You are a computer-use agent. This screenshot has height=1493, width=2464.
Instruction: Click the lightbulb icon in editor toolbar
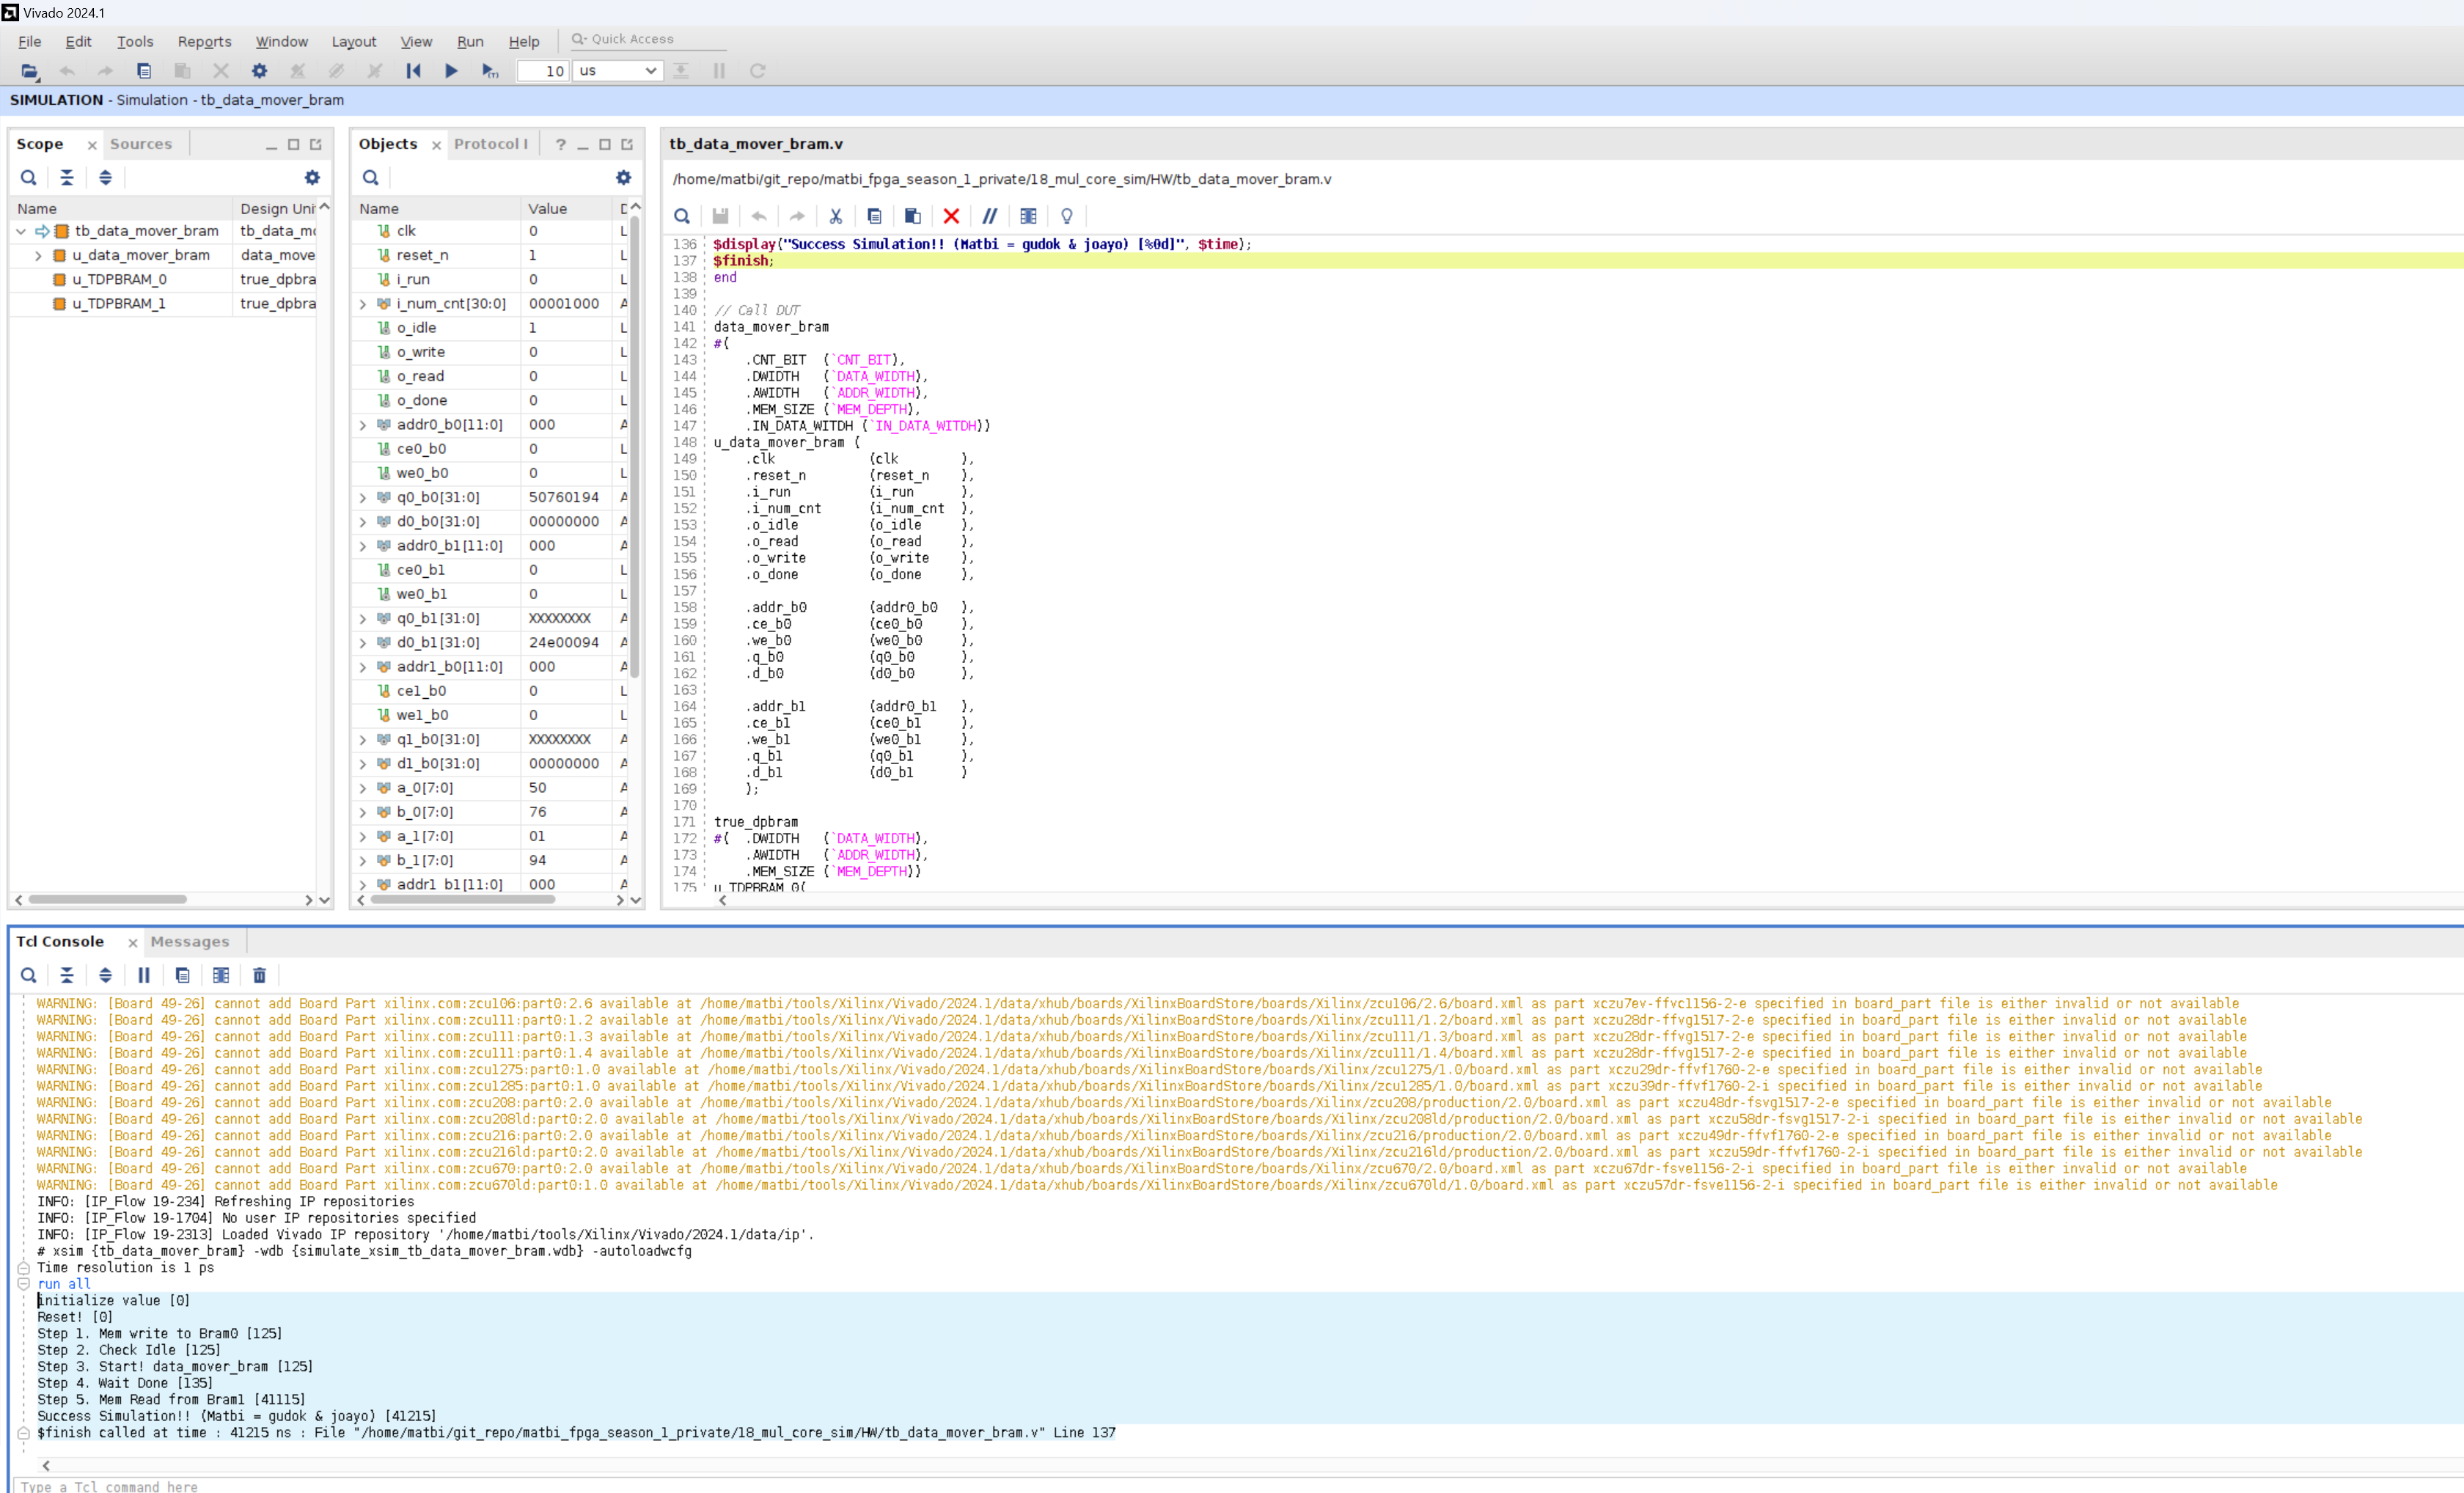[1067, 216]
